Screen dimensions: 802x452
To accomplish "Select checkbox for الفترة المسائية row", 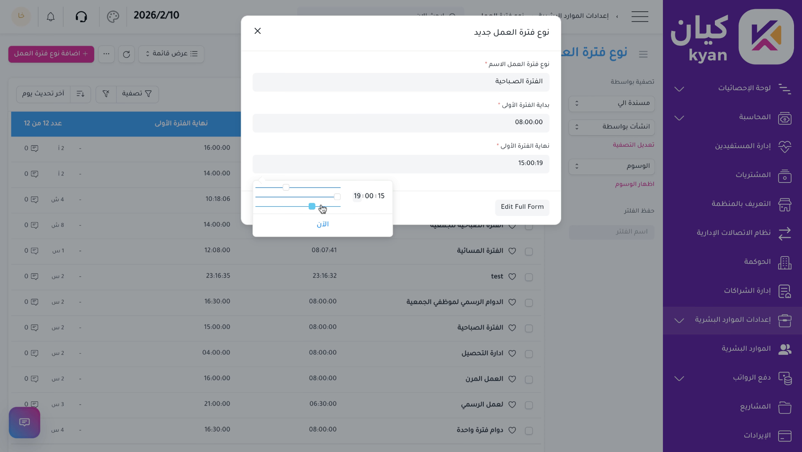I will [529, 252].
